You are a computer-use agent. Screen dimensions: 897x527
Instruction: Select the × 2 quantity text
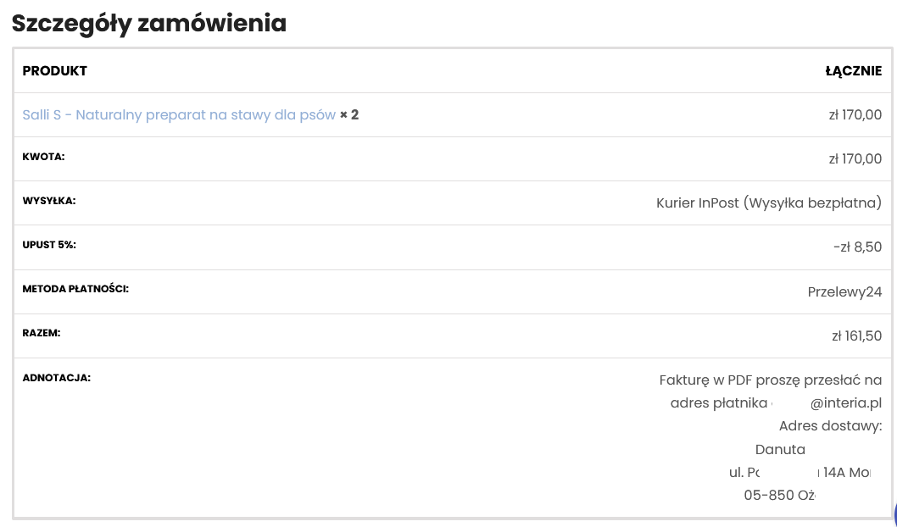pyautogui.click(x=349, y=115)
